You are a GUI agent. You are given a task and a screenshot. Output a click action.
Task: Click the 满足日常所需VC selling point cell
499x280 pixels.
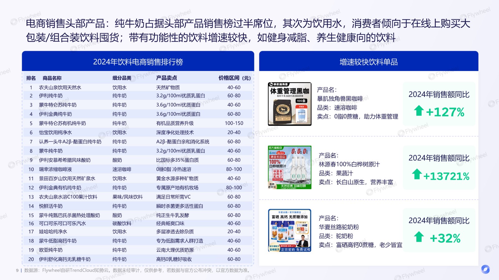[x=173, y=197]
